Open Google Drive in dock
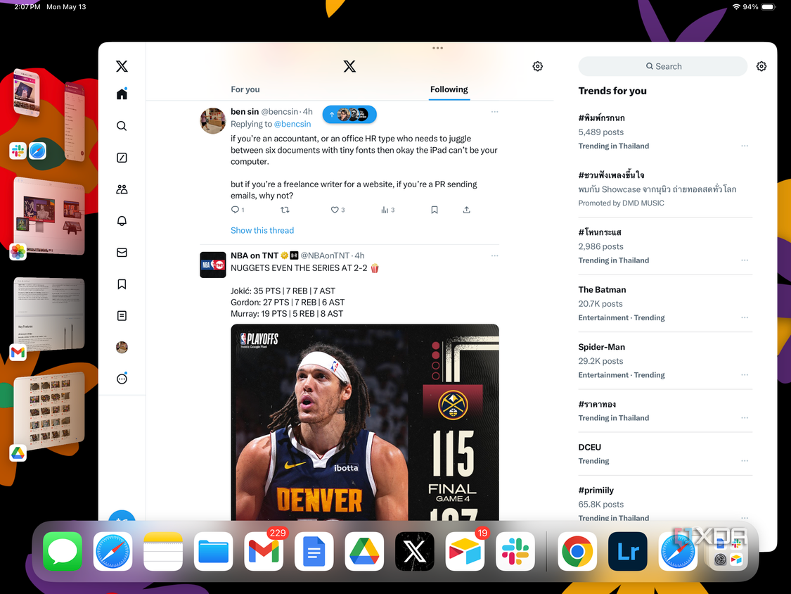Screen dimensions: 791x594 click(x=364, y=552)
